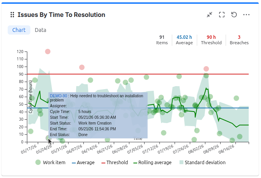Click the drag handle beside the gadget title

tap(12, 15)
